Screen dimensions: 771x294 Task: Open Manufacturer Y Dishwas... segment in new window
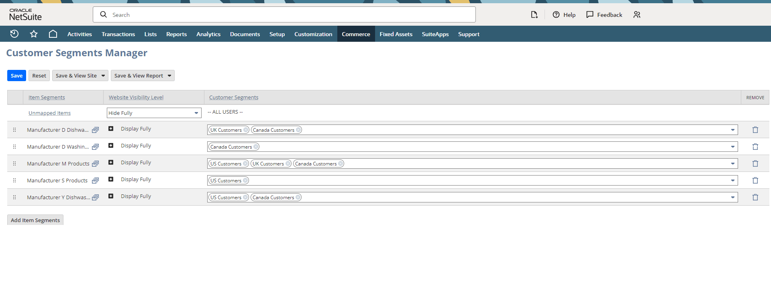click(95, 197)
